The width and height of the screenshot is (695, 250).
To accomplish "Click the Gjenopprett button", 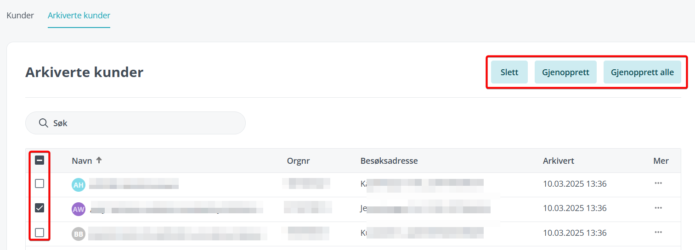I will point(565,72).
